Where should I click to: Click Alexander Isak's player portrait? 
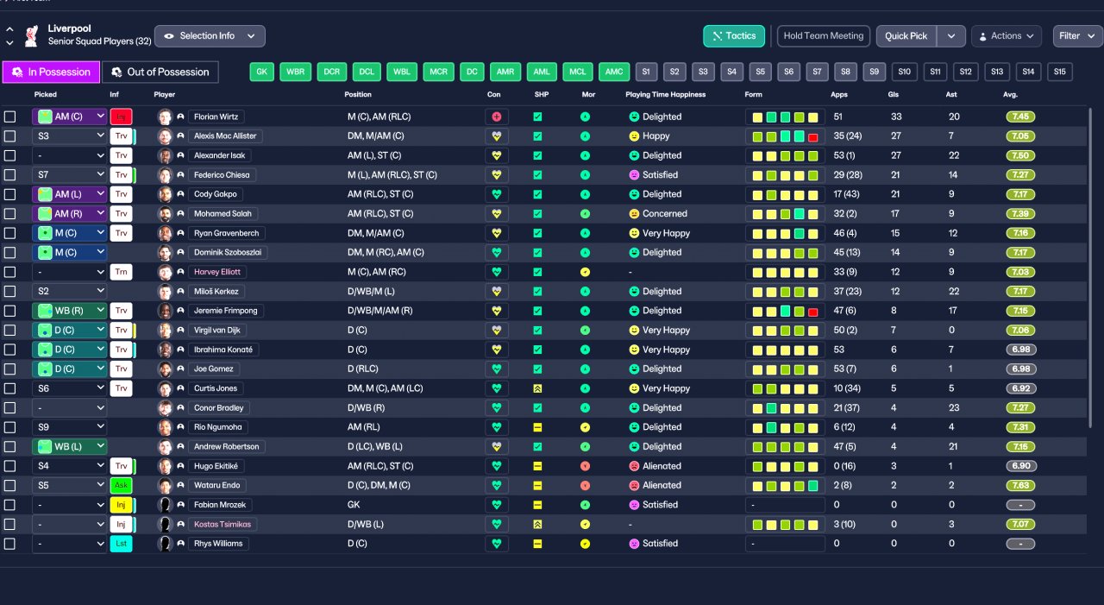[x=165, y=155]
